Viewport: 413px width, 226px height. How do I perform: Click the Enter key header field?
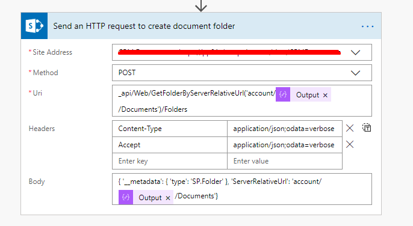[x=170, y=161]
